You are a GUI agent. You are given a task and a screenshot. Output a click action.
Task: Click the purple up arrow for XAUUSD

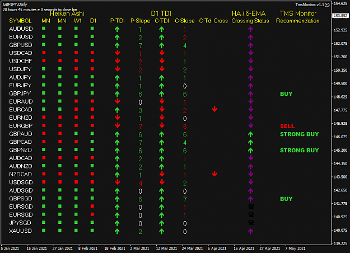click(251, 231)
